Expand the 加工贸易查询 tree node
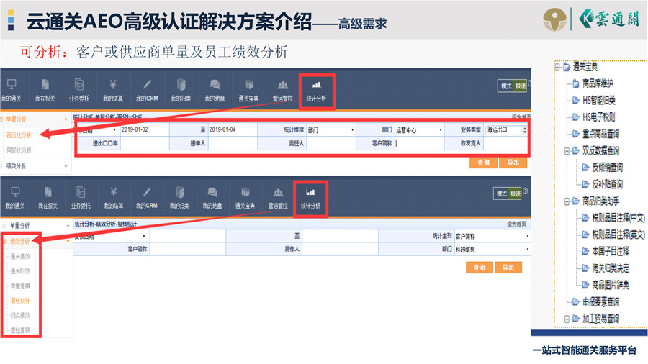648x364 pixels. point(567,319)
